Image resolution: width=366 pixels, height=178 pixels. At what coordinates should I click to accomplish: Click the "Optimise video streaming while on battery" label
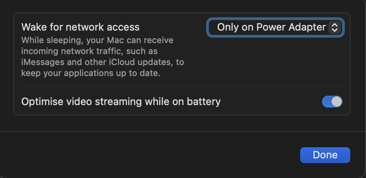click(121, 102)
